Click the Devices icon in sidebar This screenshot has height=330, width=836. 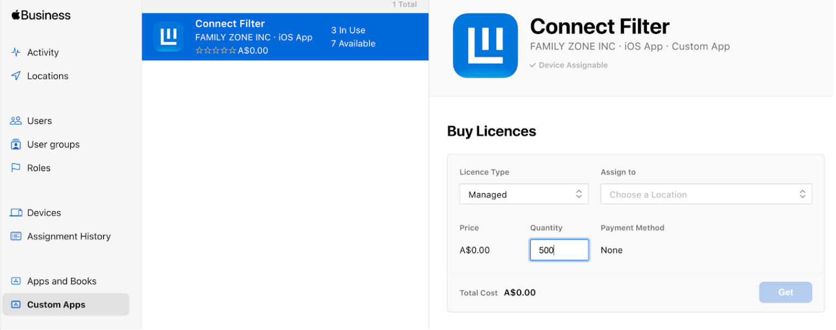16,213
